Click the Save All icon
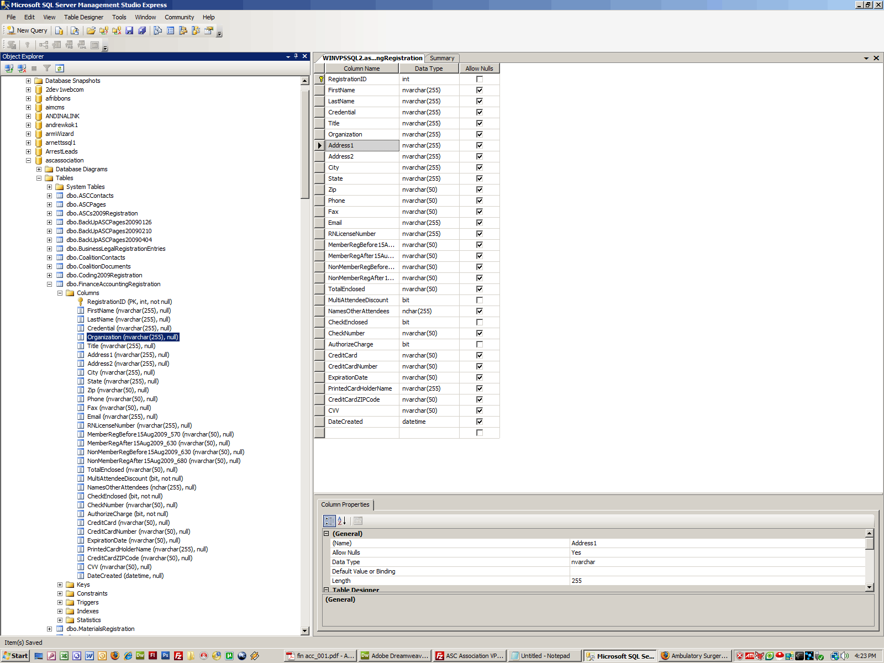The width and height of the screenshot is (884, 663). 142,30
